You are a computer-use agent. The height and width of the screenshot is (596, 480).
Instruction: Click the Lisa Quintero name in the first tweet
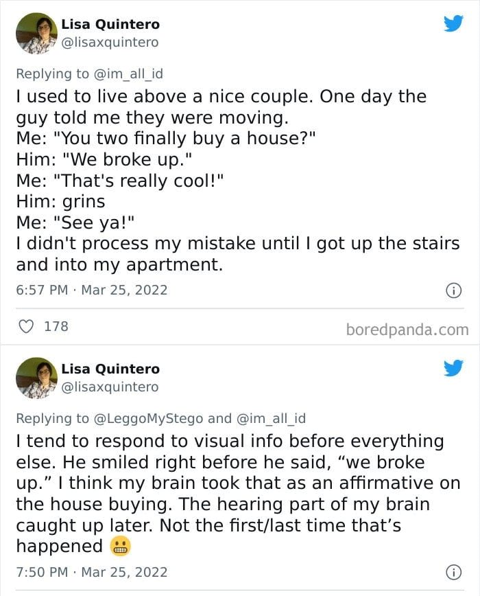pyautogui.click(x=110, y=24)
